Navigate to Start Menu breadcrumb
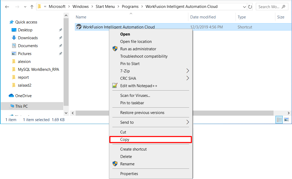Screen dimensions: 292x179 point(105,7)
